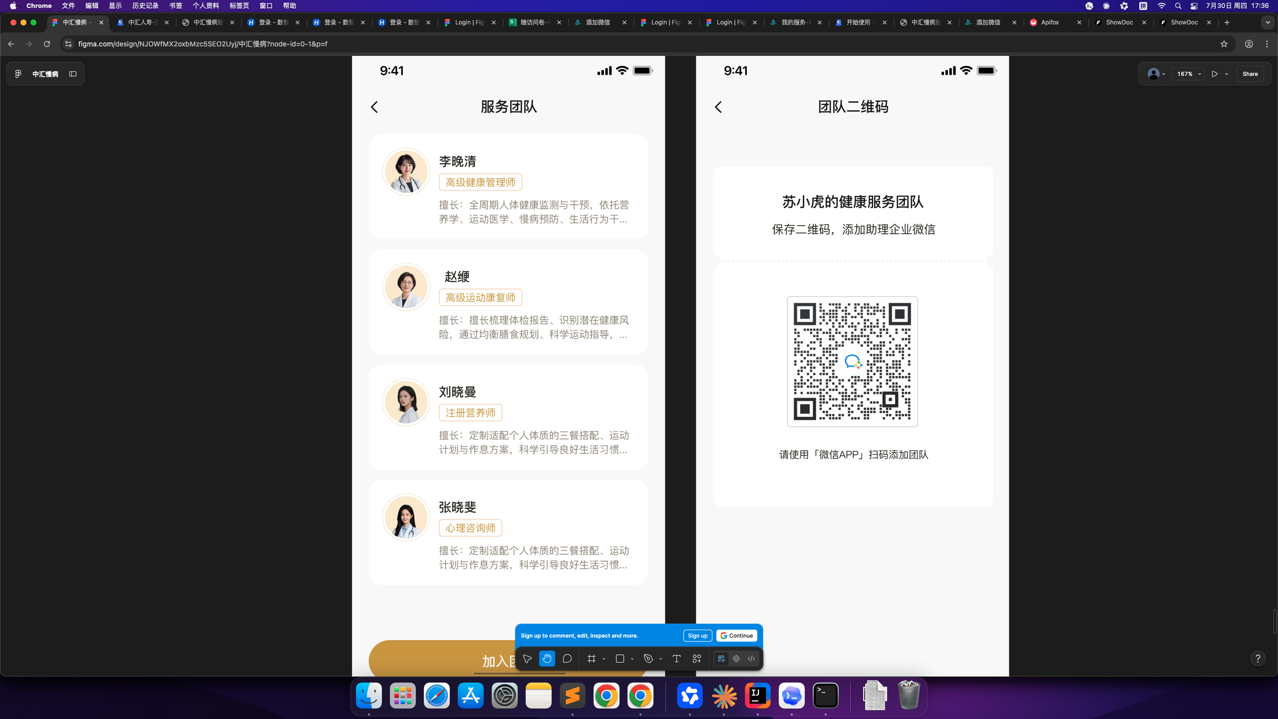The image size is (1278, 719).
Task: Continue with Google button
Action: (x=737, y=636)
